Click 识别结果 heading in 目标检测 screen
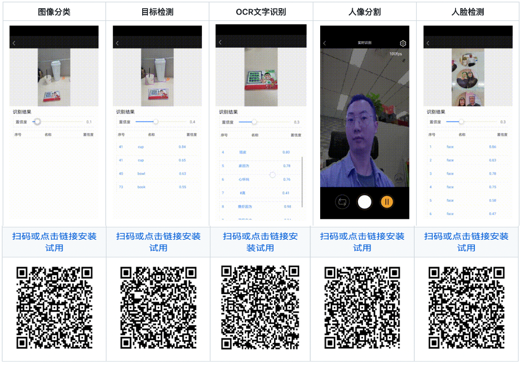 (x=125, y=112)
